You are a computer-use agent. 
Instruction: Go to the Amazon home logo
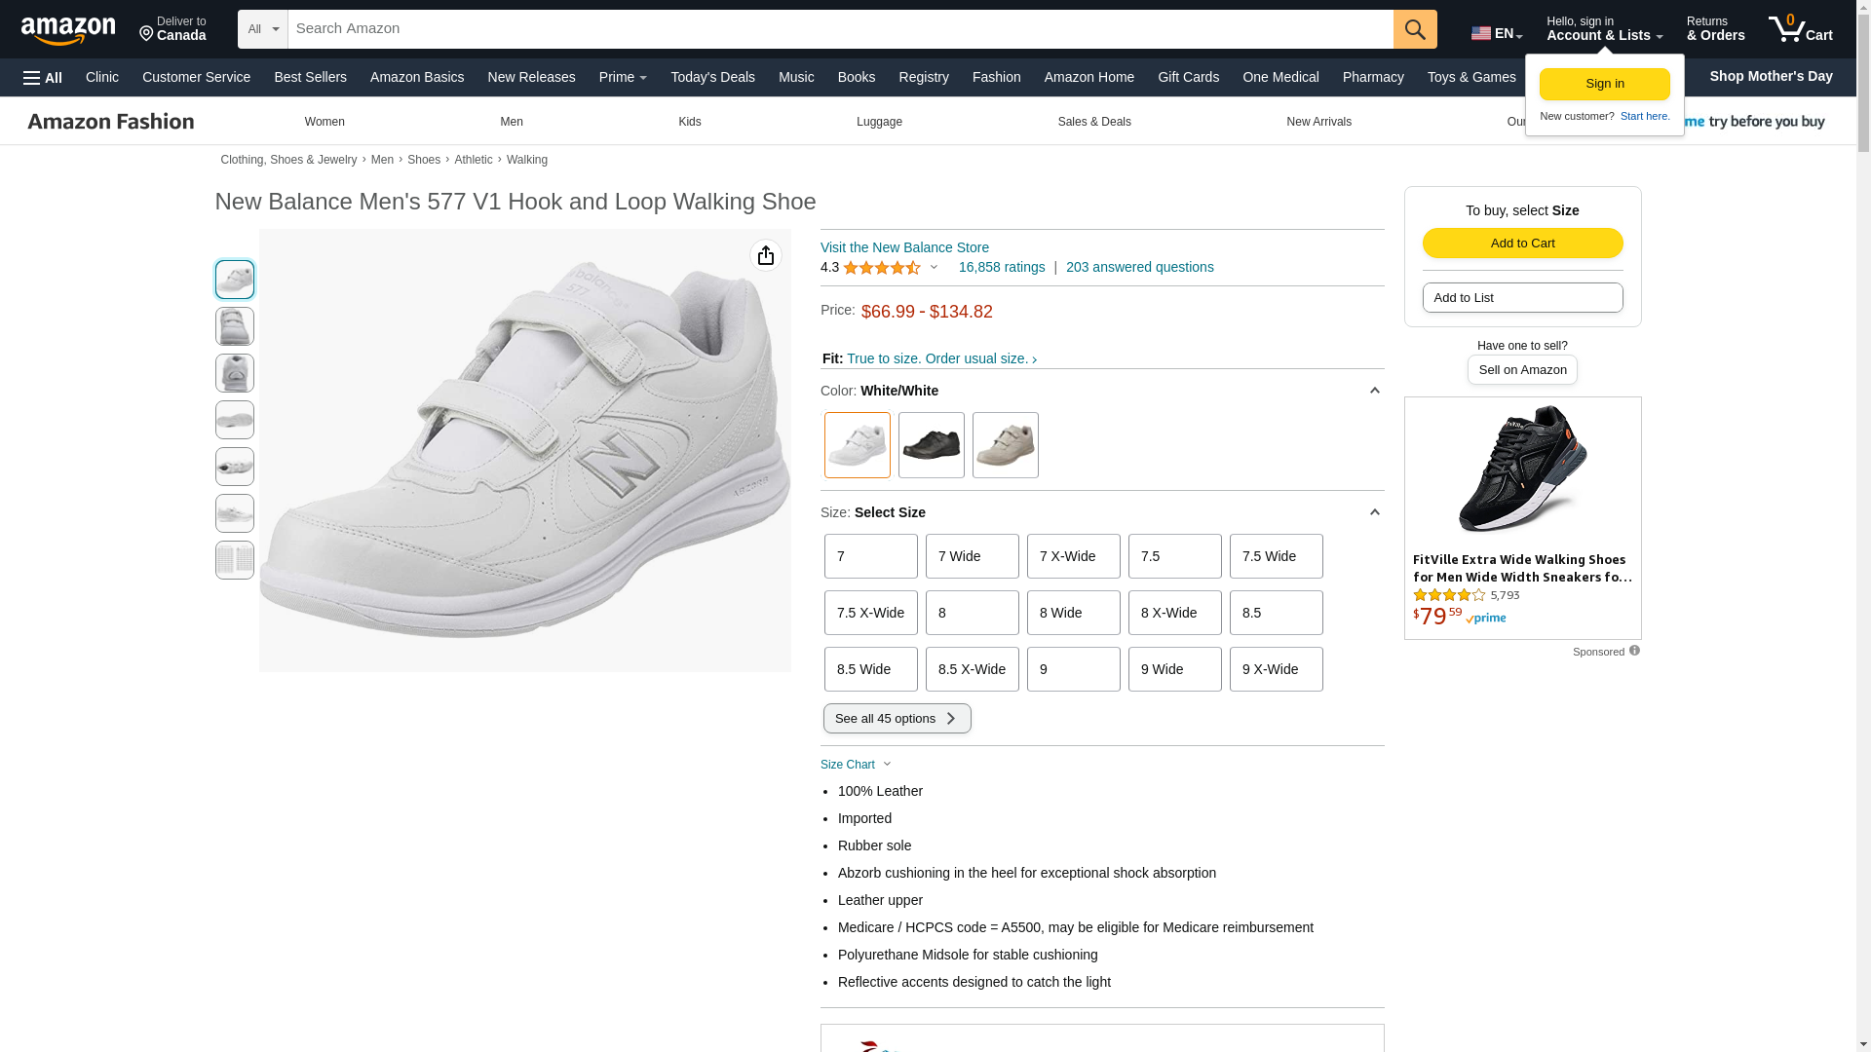point(68,30)
